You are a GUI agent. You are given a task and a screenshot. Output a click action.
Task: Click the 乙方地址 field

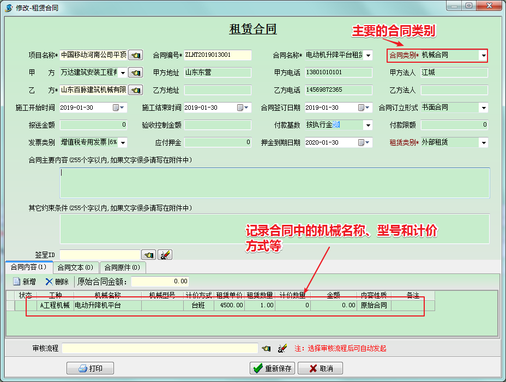[218, 89]
